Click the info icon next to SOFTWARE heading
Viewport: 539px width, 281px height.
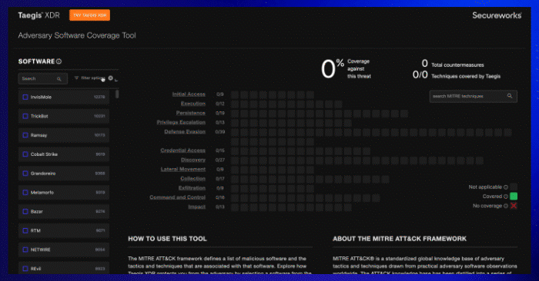(59, 61)
